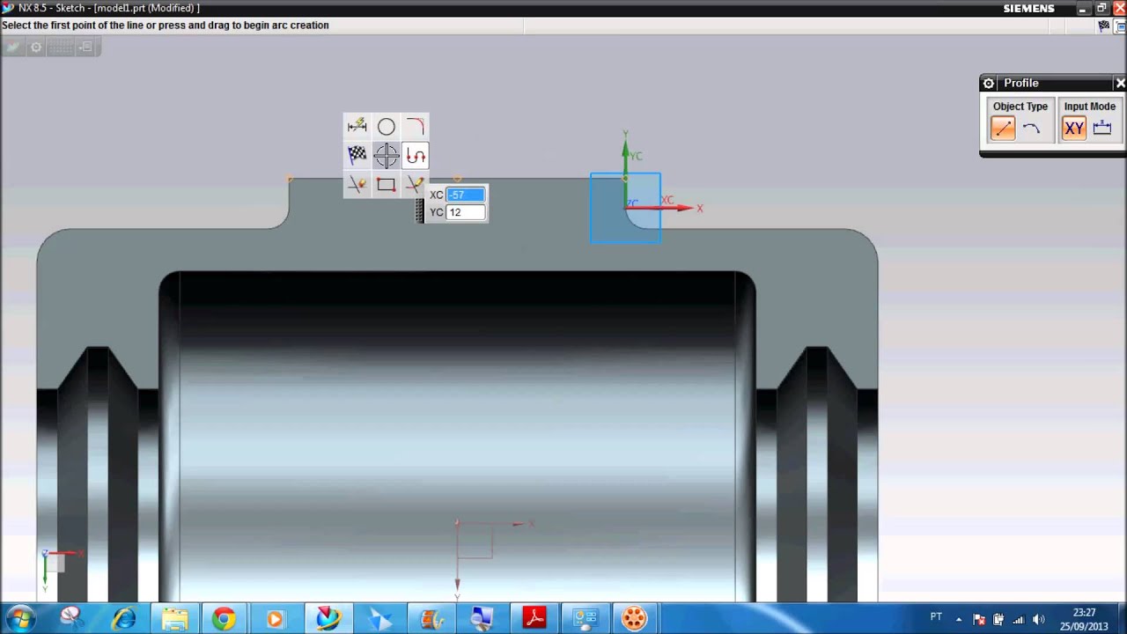Open Internet Explorer from taskbar
1127x634 pixels.
click(x=123, y=619)
